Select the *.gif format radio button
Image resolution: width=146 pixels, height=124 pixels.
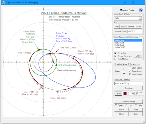click(x=126, y=105)
